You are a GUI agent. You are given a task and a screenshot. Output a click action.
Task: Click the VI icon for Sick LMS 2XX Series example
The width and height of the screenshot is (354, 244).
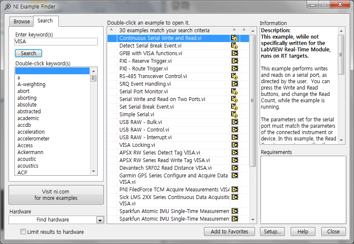[x=235, y=197]
